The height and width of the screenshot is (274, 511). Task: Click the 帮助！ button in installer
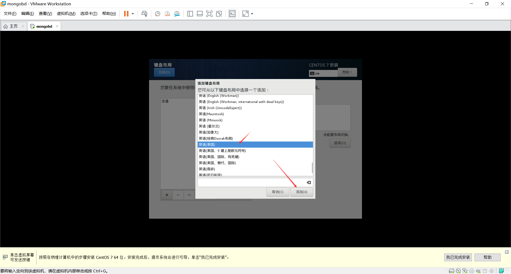pyautogui.click(x=347, y=72)
